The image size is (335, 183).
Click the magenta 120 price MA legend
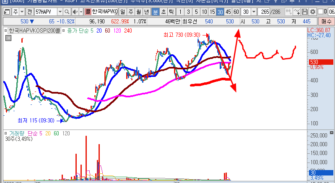117,30
